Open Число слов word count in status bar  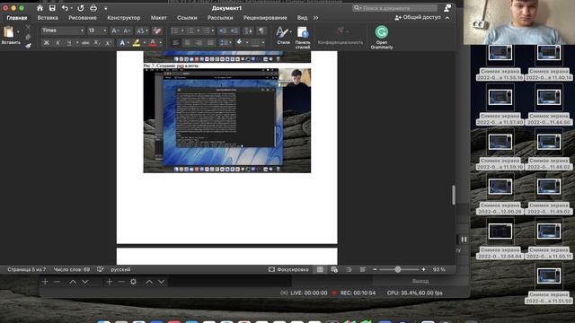tap(72, 269)
